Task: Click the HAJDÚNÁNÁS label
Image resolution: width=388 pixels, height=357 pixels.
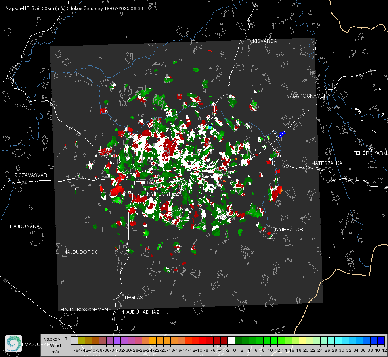Action: 26,226
